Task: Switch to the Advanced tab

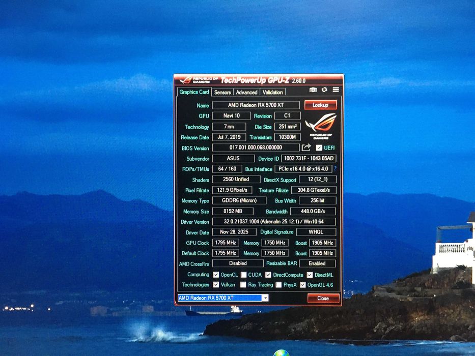Action: point(246,92)
